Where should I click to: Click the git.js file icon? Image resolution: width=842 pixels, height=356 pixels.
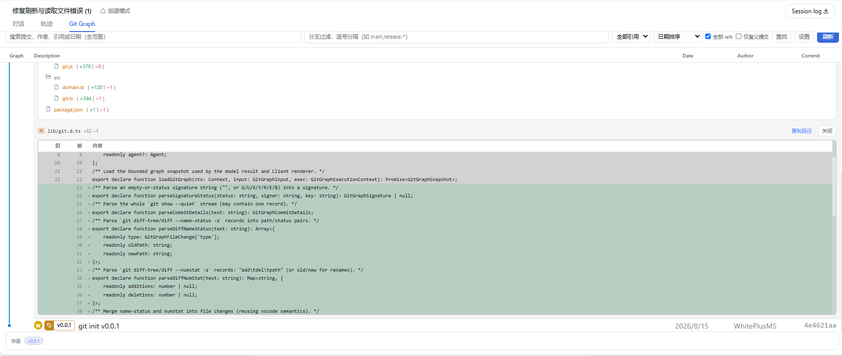point(57,66)
